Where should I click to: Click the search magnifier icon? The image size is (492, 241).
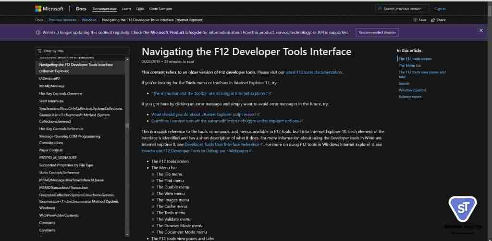pyautogui.click(x=380, y=9)
